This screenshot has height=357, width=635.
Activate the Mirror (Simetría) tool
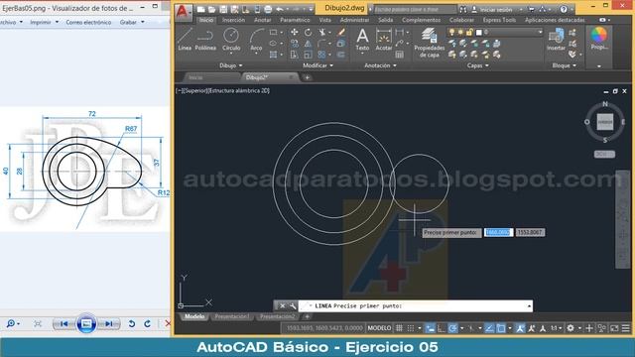point(309,44)
